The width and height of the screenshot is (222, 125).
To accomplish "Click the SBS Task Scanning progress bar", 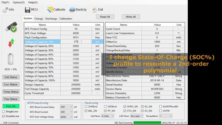I will click(x=147, y=123).
